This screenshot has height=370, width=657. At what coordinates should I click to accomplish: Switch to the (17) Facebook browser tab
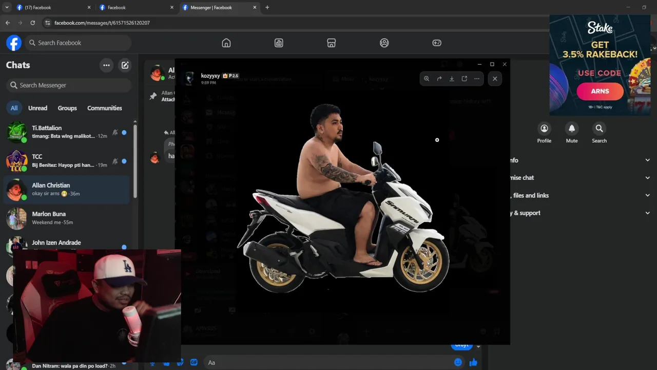[53, 7]
